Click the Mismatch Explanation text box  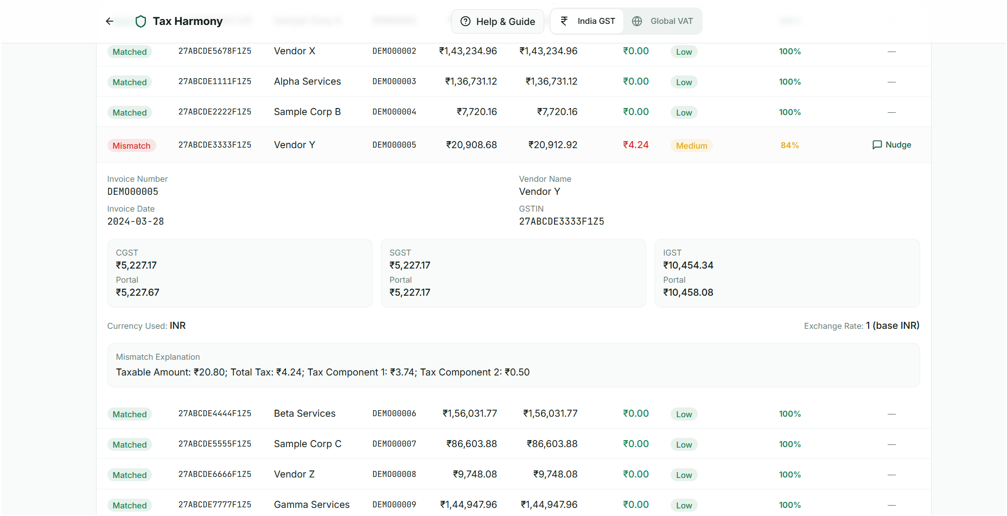513,365
